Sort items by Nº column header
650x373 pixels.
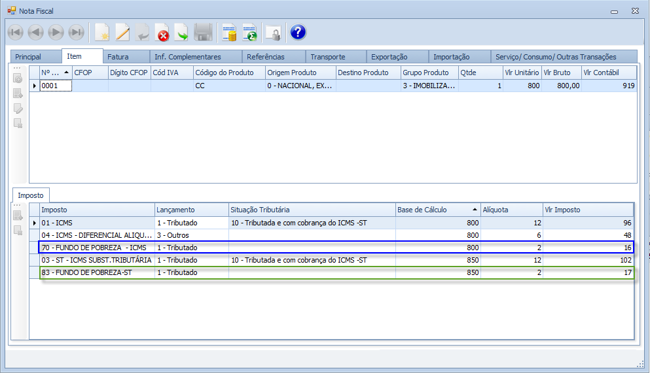(x=50, y=73)
